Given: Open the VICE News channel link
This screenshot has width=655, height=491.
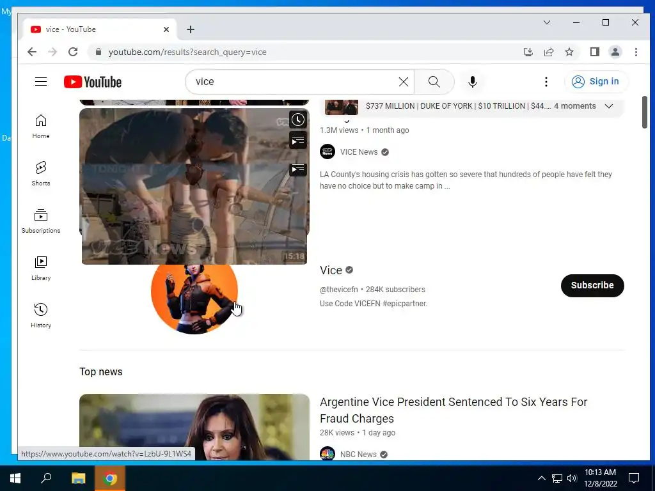Looking at the screenshot, I should pyautogui.click(x=359, y=152).
